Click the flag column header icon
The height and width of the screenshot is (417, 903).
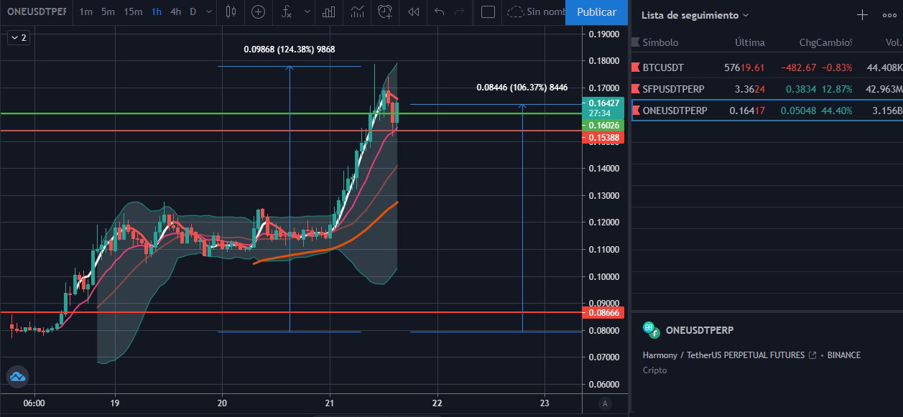[x=635, y=42]
